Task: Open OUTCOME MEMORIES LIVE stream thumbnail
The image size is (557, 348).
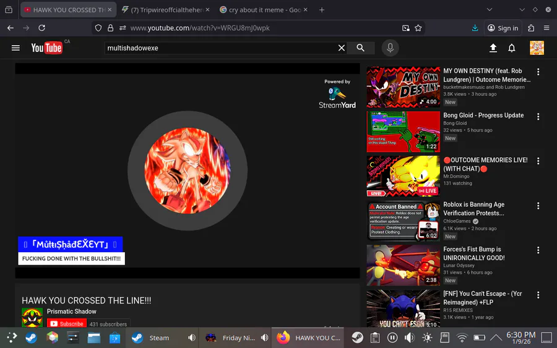Action: [x=403, y=176]
